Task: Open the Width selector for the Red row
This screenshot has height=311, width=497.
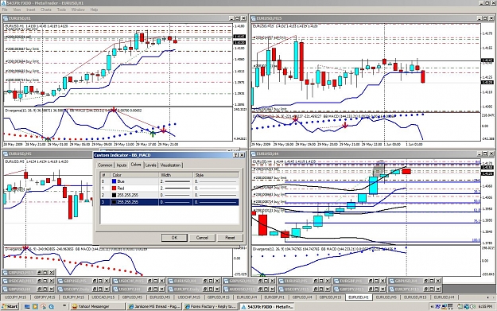Action: 176,189
